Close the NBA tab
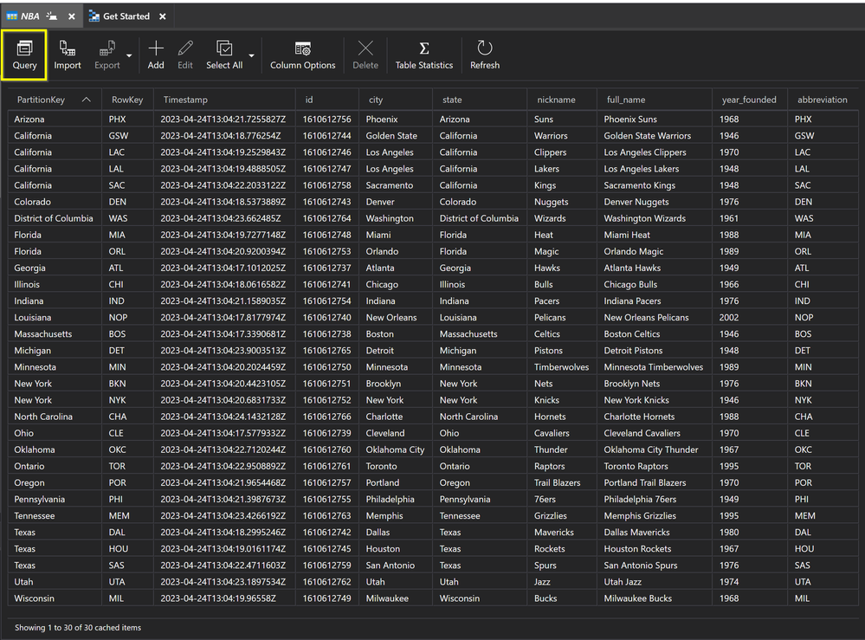The image size is (865, 640). point(72,16)
